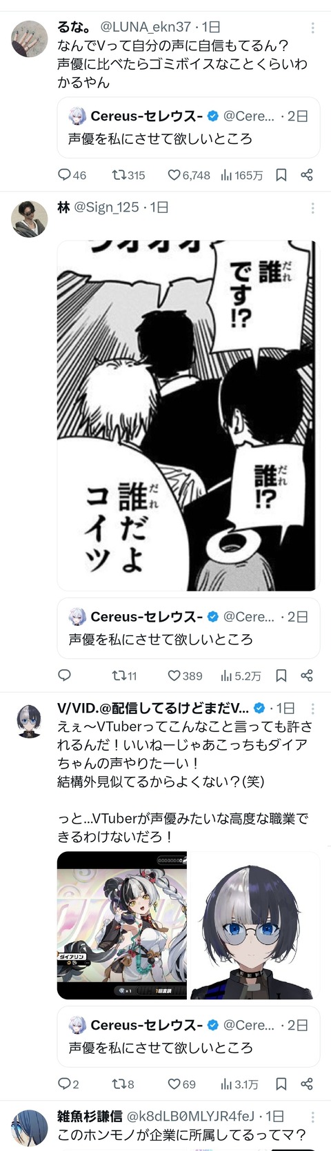The height and width of the screenshot is (1151, 331).
Task: Open the ダイアリン game character image
Action: coord(122,925)
